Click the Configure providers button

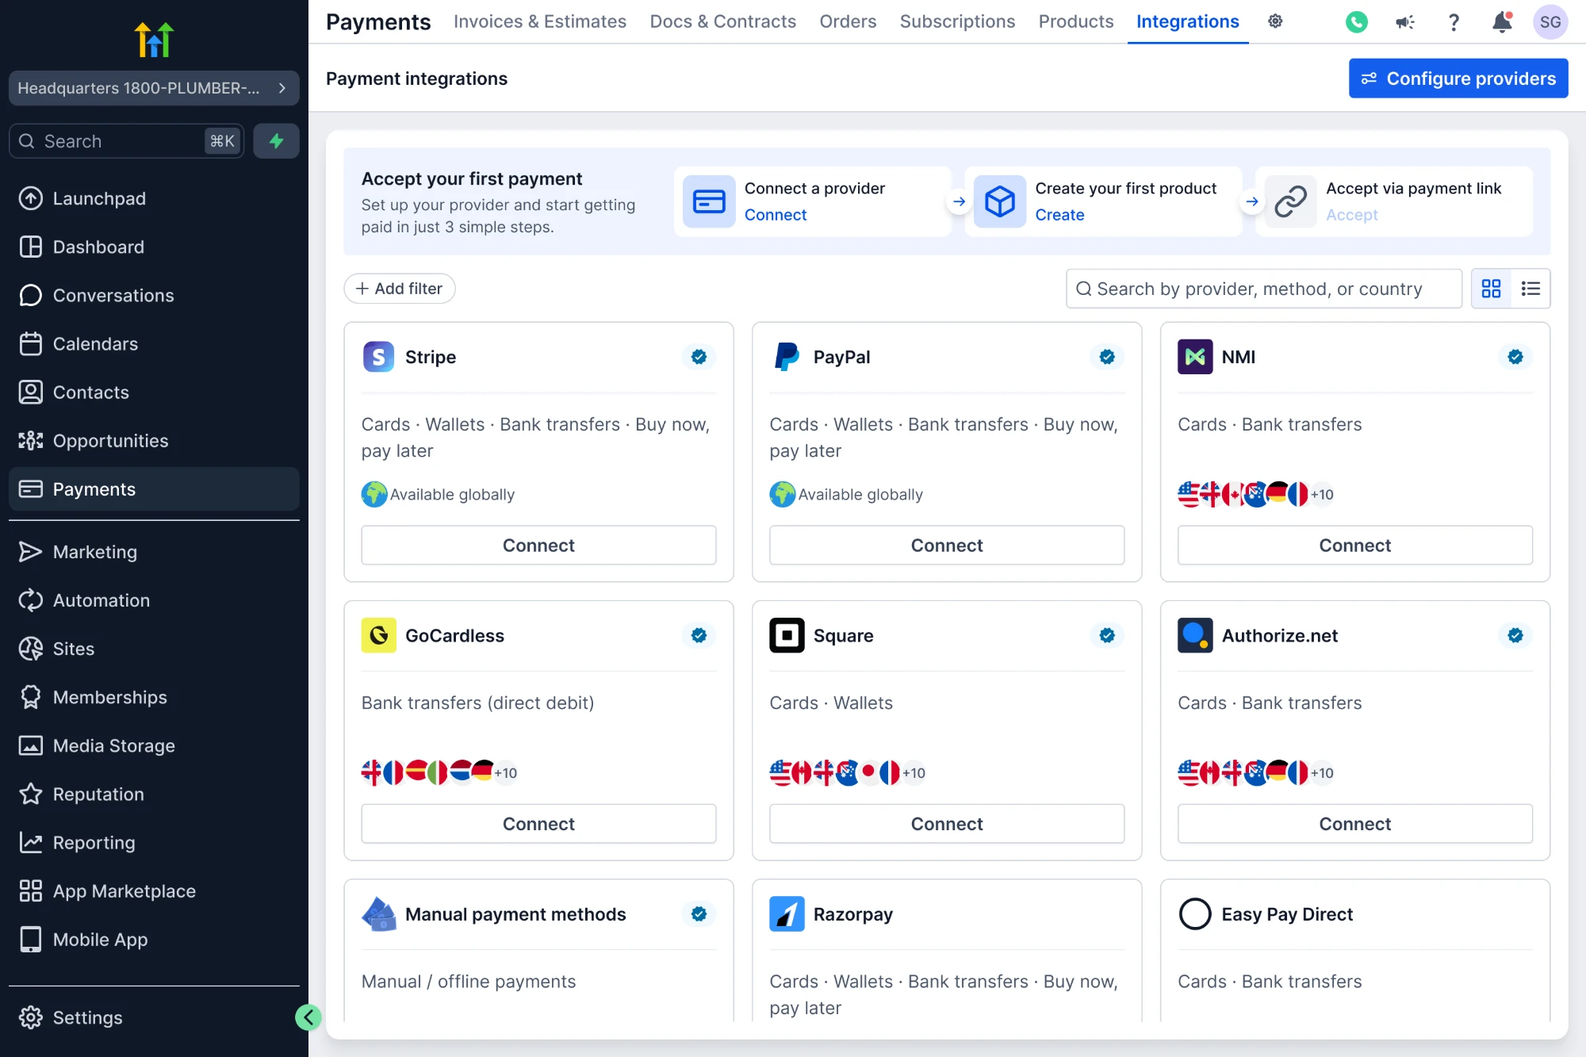(x=1458, y=79)
